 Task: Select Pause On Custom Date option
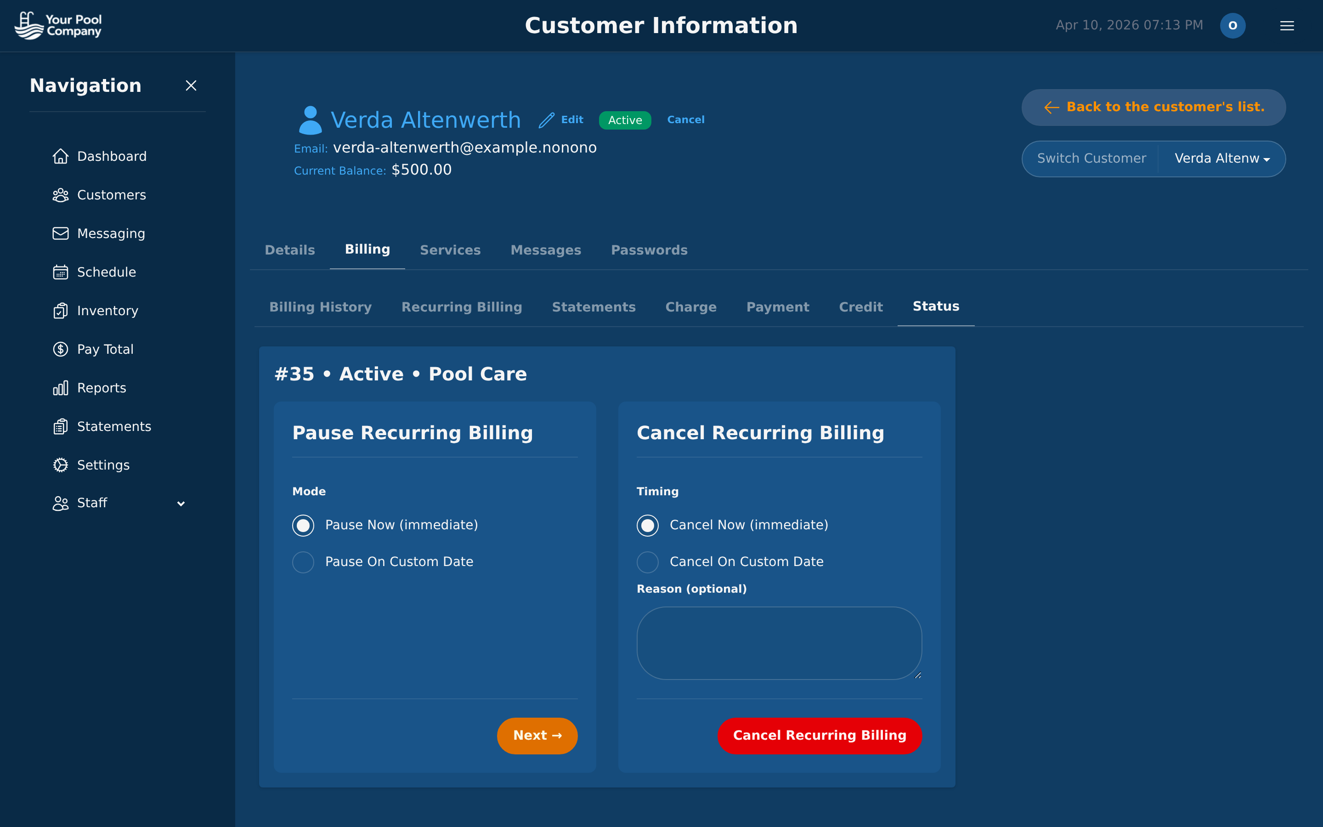303,562
